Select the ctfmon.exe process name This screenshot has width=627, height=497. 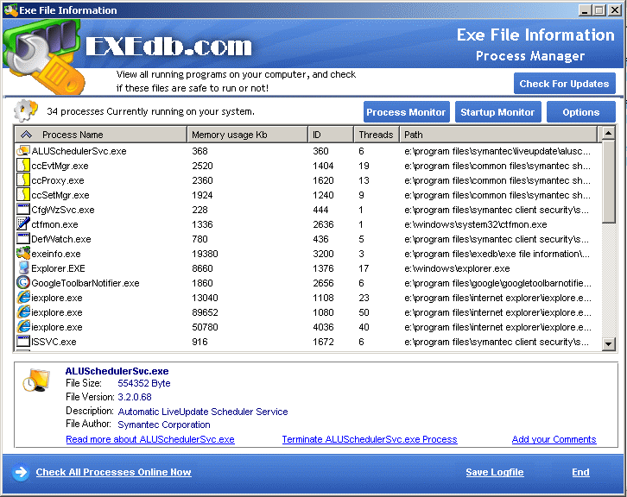pyautogui.click(x=54, y=224)
